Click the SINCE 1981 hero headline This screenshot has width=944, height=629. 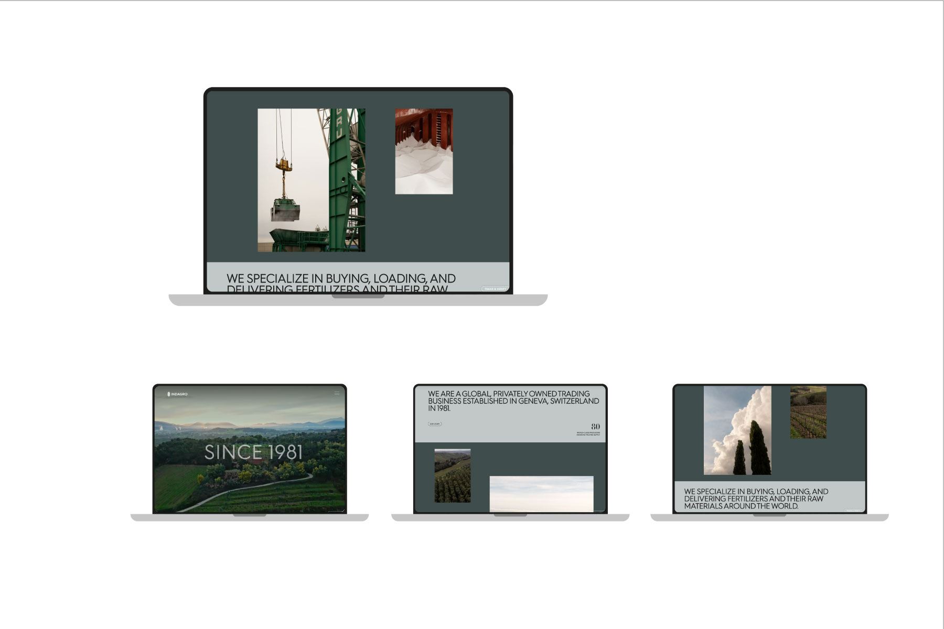click(253, 452)
